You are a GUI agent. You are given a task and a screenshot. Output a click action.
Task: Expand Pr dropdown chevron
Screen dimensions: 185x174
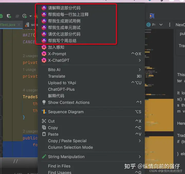(x=161, y=25)
